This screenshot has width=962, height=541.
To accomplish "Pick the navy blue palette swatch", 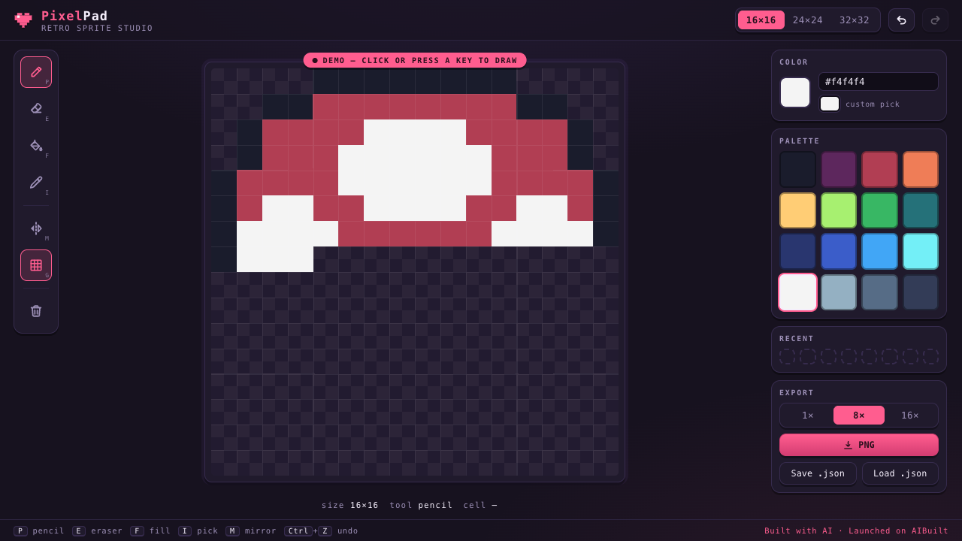I will (x=798, y=251).
